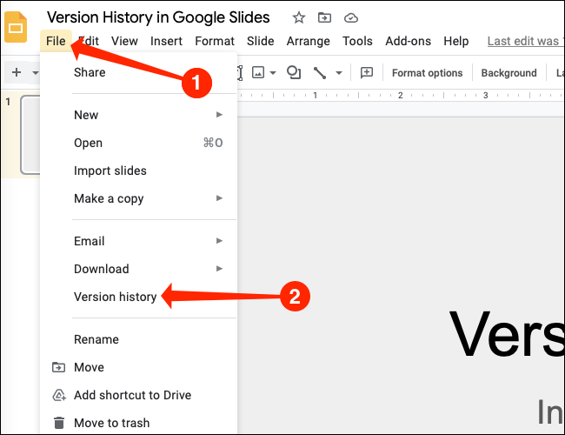Click the Move to folder icon beside title
Screen dimensions: 565x435
324,17
